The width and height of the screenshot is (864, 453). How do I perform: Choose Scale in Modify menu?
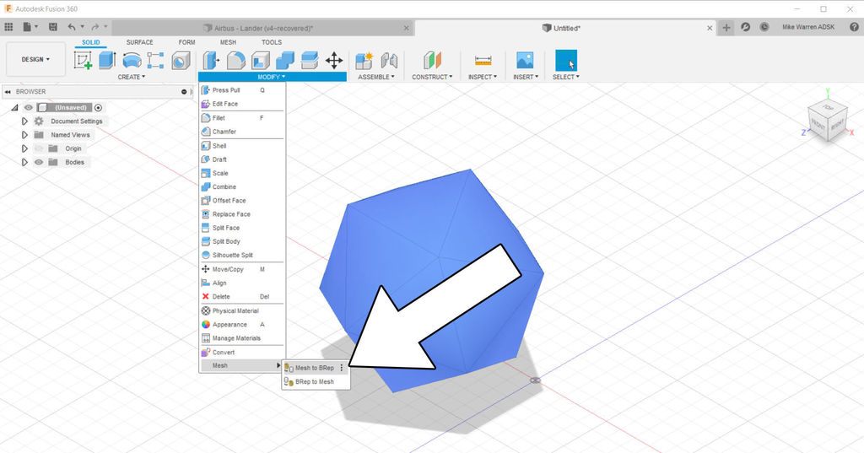(x=242, y=173)
